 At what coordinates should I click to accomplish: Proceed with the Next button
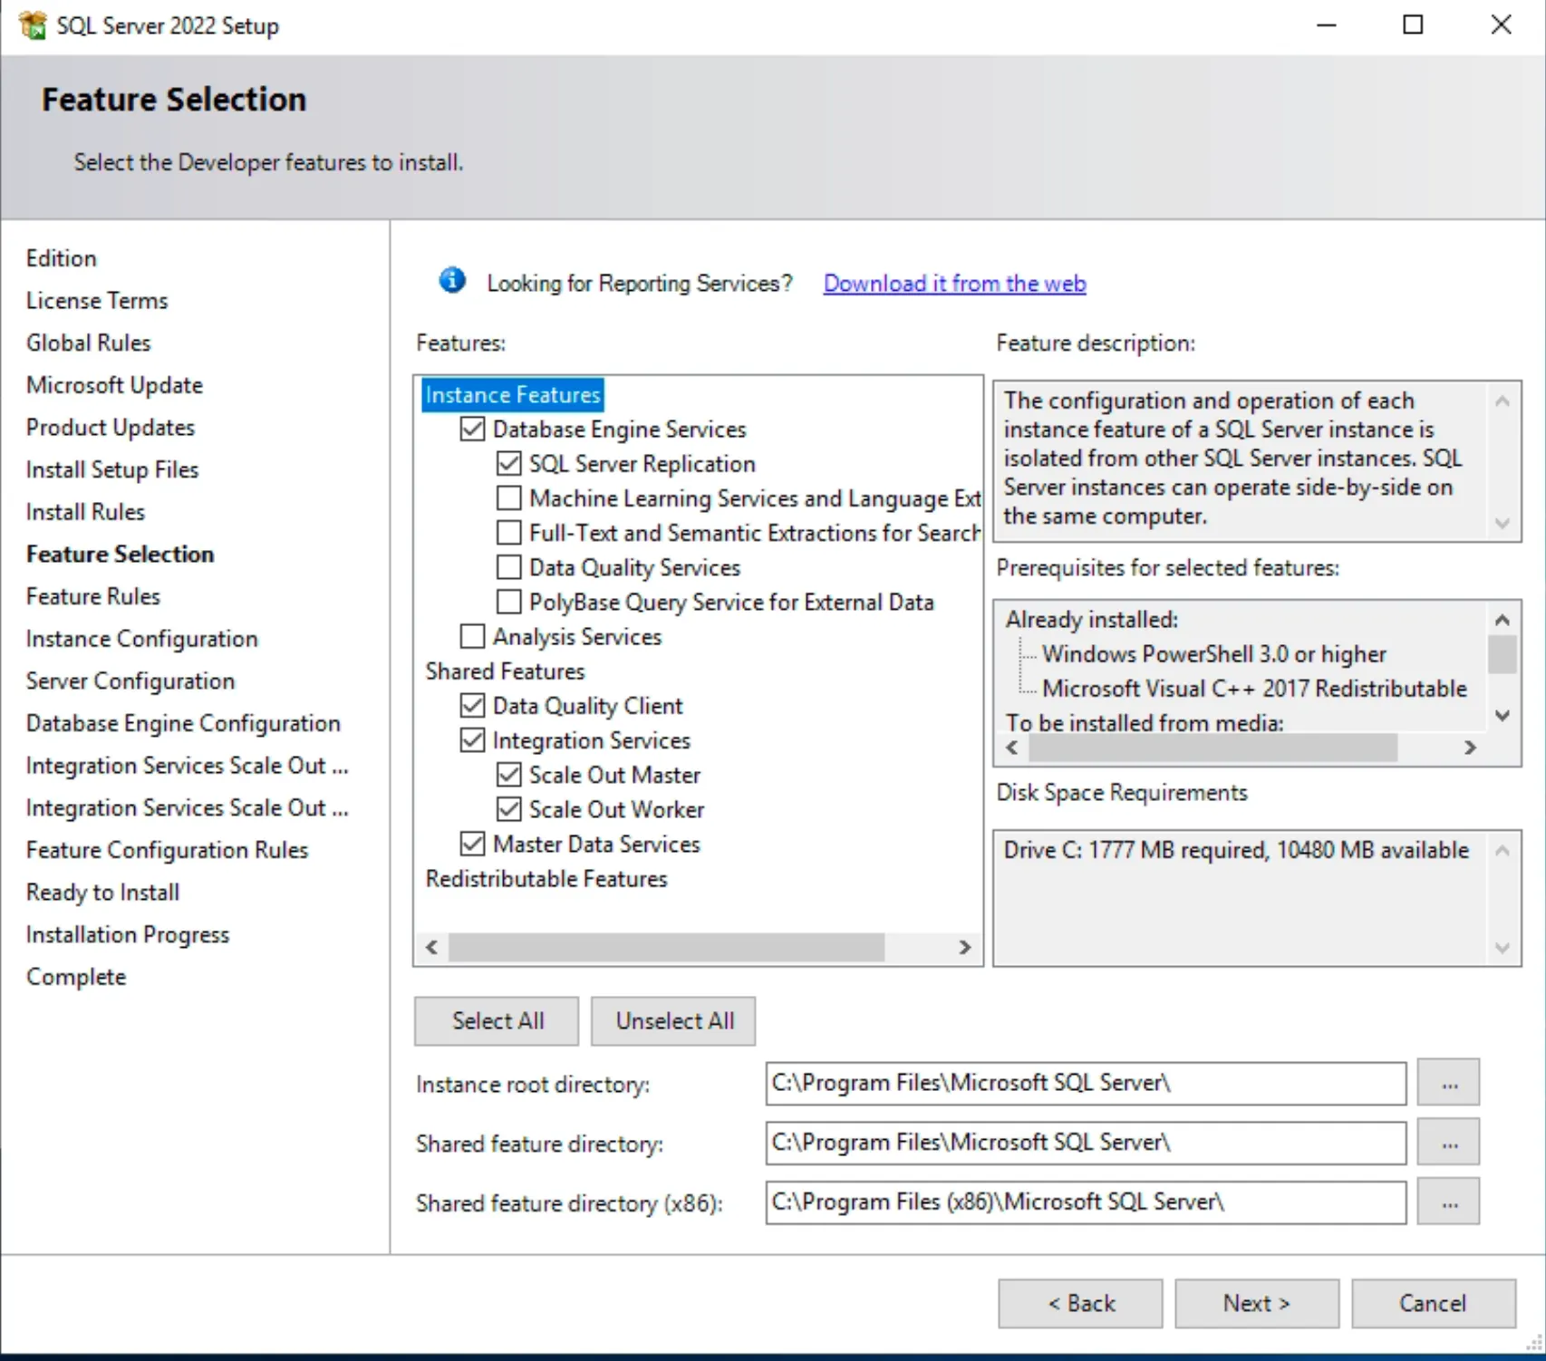(x=1257, y=1304)
